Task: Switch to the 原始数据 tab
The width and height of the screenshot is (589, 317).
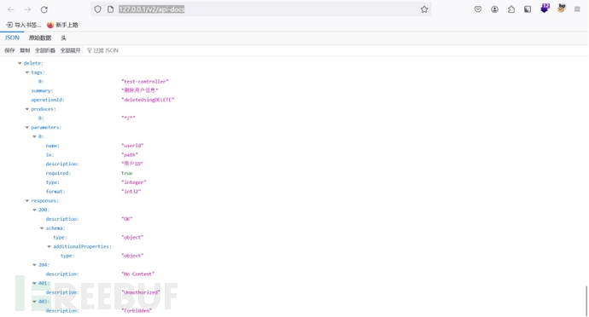Action: (x=40, y=37)
